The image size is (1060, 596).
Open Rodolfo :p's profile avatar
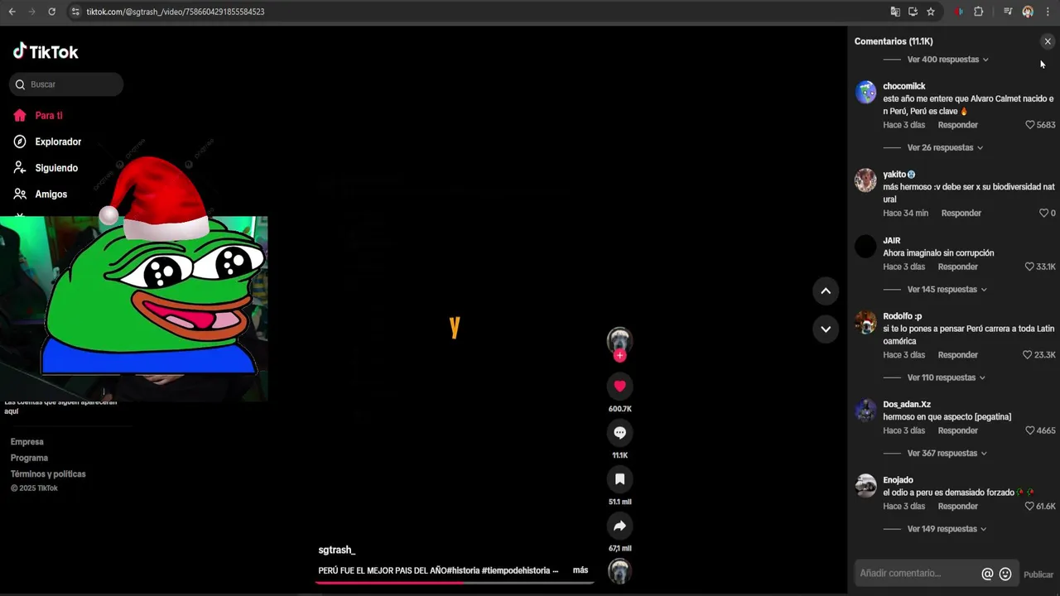[x=865, y=322]
